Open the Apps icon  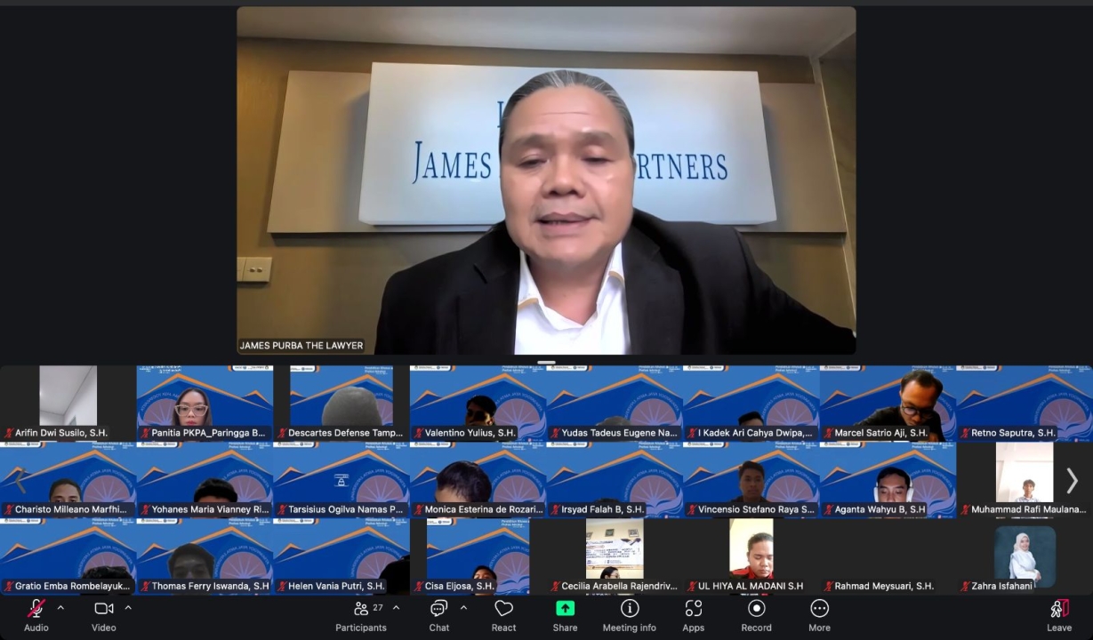coord(694,609)
